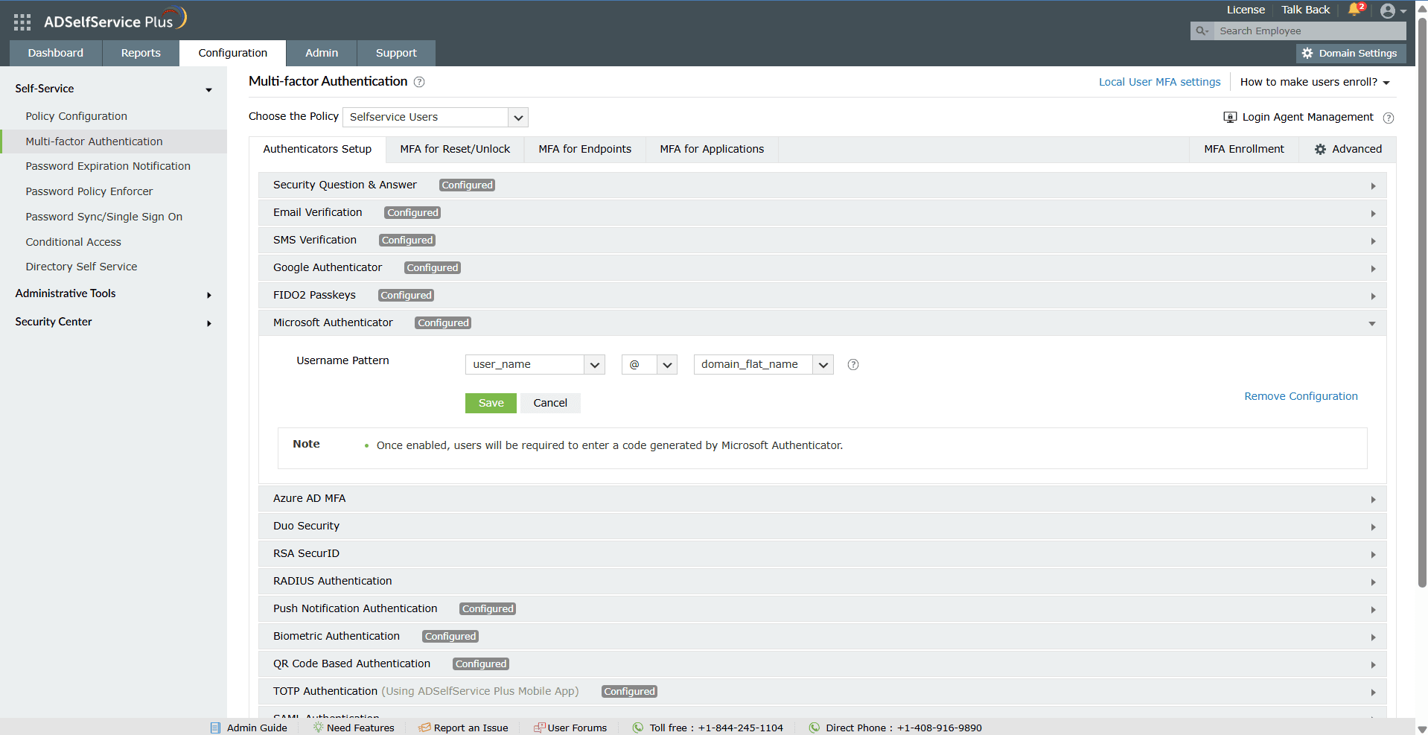
Task: Expand the SMS Verification row
Action: click(x=822, y=241)
